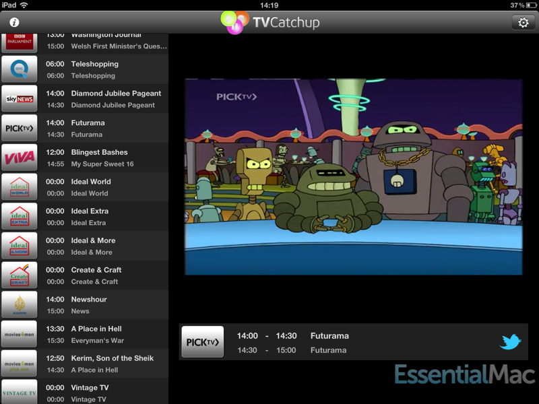Tap the PICK TV logo in the now-playing bar
Image resolution: width=539 pixels, height=404 pixels.
(x=203, y=342)
